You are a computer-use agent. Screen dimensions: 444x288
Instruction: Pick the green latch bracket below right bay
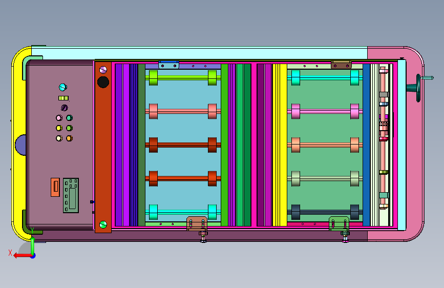coord(339,223)
